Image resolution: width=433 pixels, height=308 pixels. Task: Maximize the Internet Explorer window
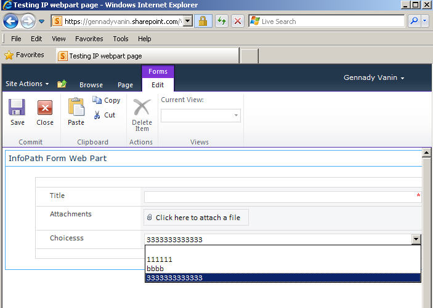(x=415, y=5)
